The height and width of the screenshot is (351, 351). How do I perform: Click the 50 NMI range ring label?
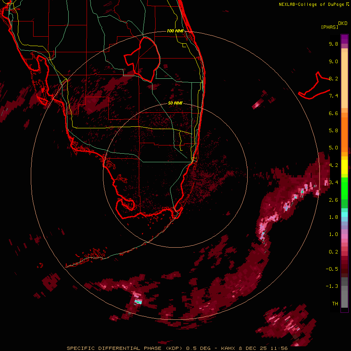coord(175,103)
